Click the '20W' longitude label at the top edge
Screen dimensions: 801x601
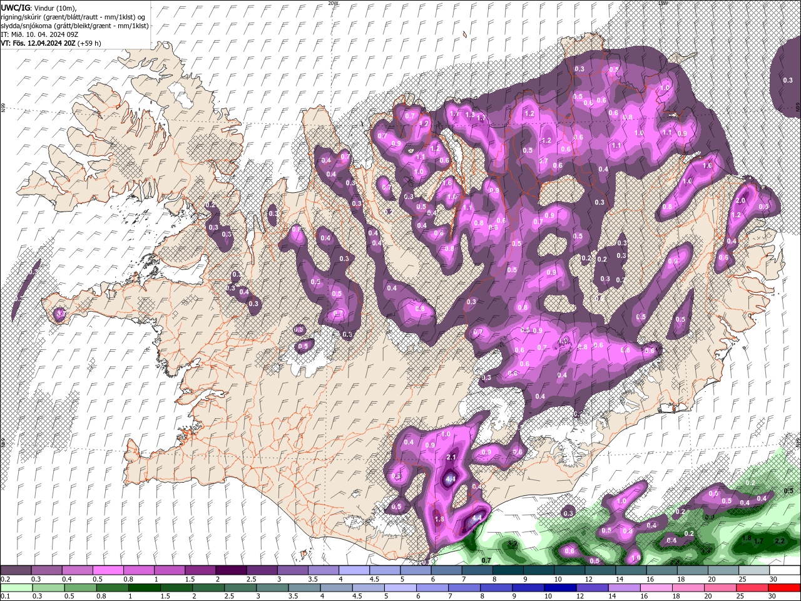click(x=333, y=3)
